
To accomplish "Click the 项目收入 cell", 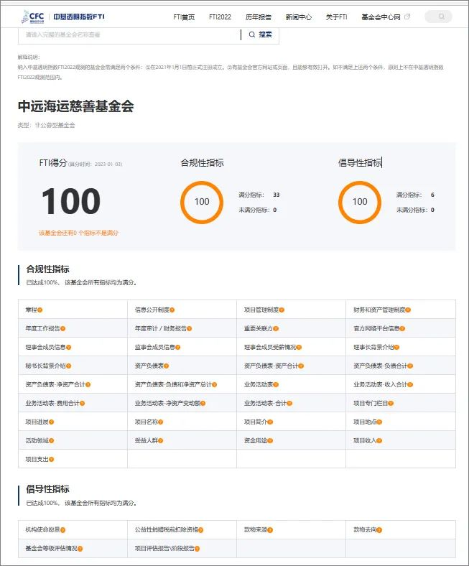I will click(x=401, y=441).
